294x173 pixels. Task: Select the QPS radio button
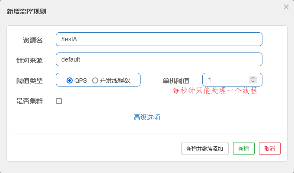point(70,80)
